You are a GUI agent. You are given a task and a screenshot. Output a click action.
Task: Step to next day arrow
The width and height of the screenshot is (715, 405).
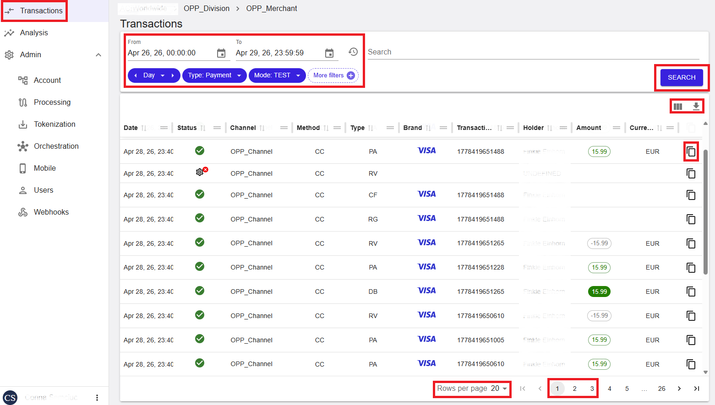pos(173,76)
